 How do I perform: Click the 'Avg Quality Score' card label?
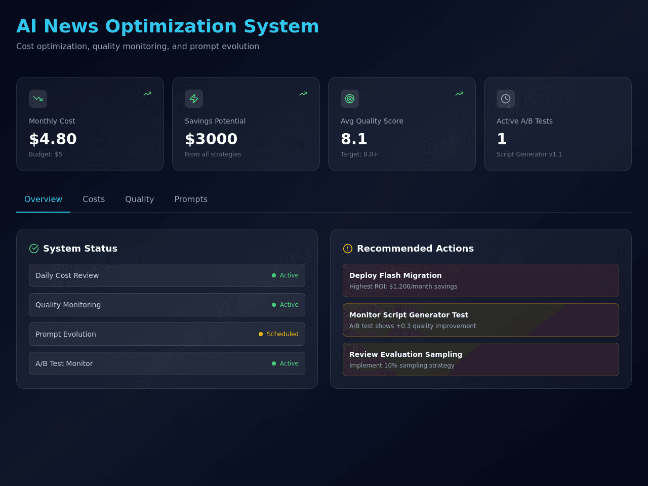pyautogui.click(x=372, y=121)
